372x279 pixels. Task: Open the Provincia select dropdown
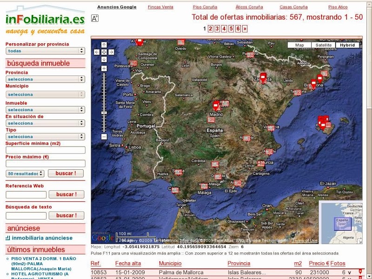(45, 79)
